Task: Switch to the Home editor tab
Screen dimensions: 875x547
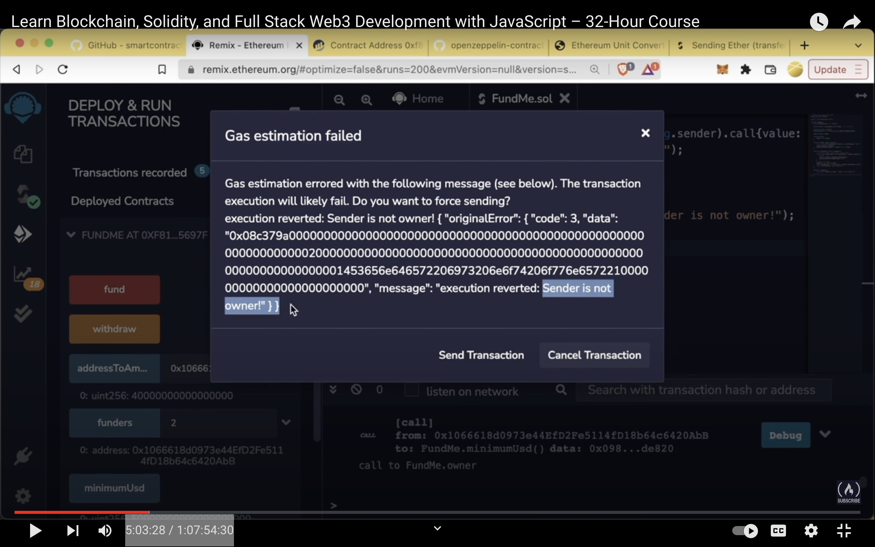Action: click(x=418, y=98)
